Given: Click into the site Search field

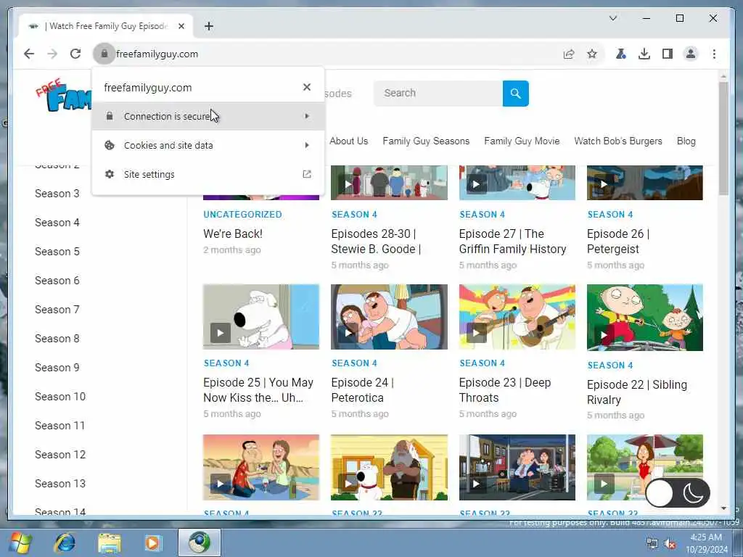Looking at the screenshot, I should (438, 94).
